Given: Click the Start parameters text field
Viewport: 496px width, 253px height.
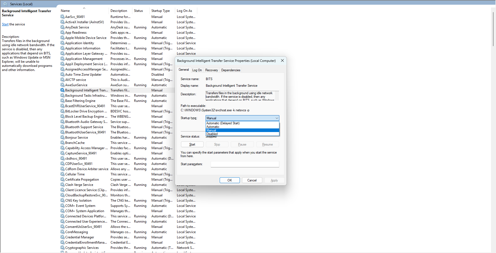Looking at the screenshot, I should [245, 164].
